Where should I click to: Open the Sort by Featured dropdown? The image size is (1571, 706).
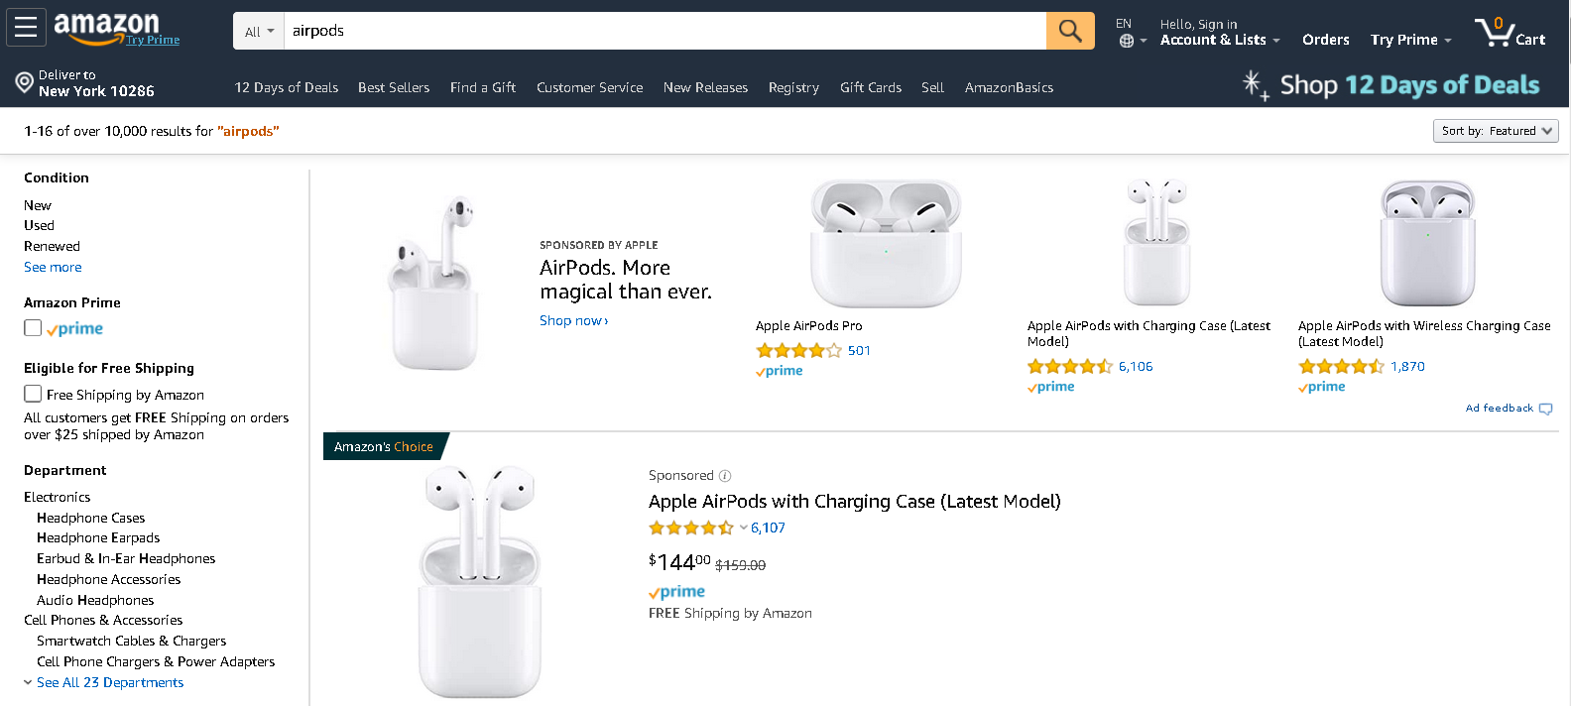tap(1496, 131)
